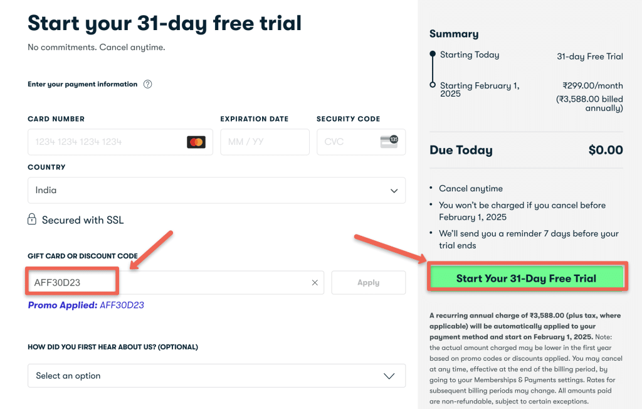Click the Mastercard icon in card number field

(197, 142)
